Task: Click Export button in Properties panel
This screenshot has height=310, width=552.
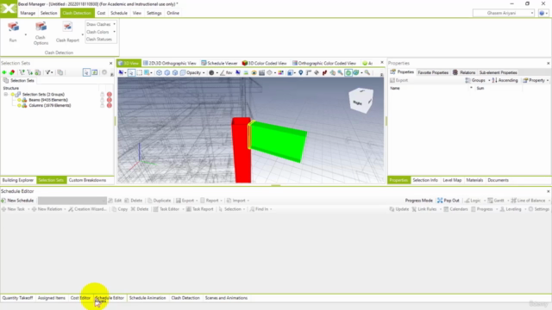Action: click(398, 80)
